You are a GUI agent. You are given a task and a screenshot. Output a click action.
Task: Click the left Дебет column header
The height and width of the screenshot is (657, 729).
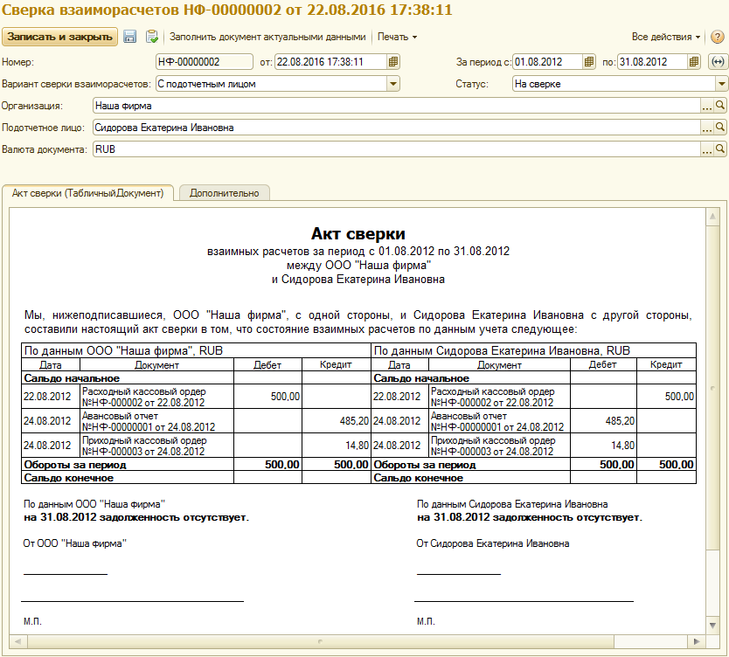click(x=267, y=365)
